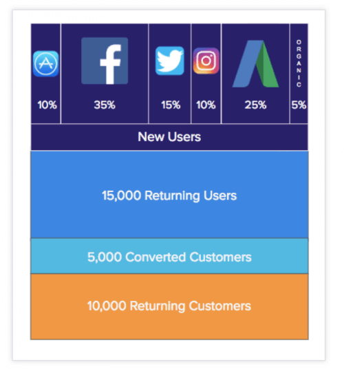Click the 5,000 Converted Customers band
Screen dimensions: 344x369
coord(169,256)
